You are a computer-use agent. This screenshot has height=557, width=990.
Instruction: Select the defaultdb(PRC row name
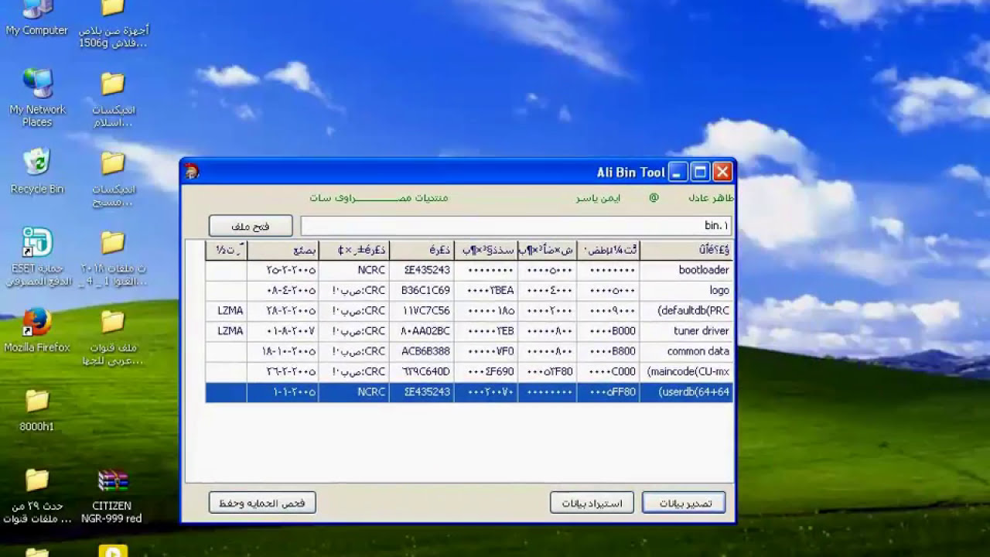[x=686, y=311]
